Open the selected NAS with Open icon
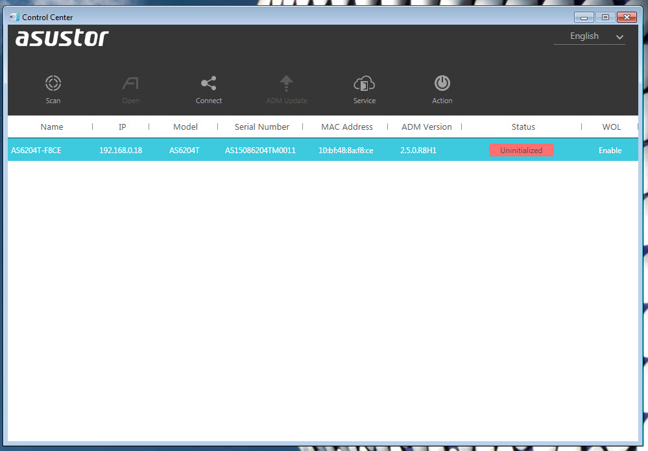This screenshot has height=451, width=648. (x=130, y=83)
